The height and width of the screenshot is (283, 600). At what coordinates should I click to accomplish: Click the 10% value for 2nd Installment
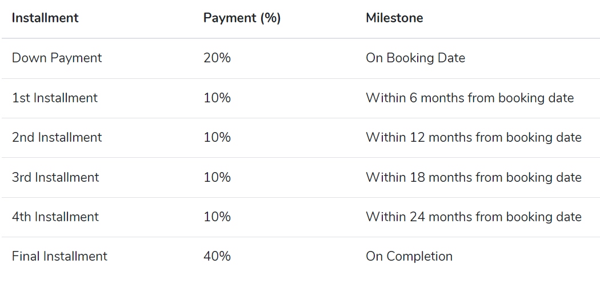[x=217, y=137]
